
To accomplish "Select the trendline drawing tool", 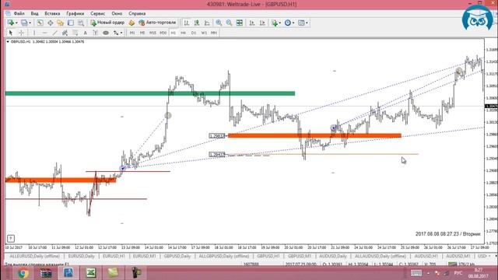I will (x=54, y=33).
